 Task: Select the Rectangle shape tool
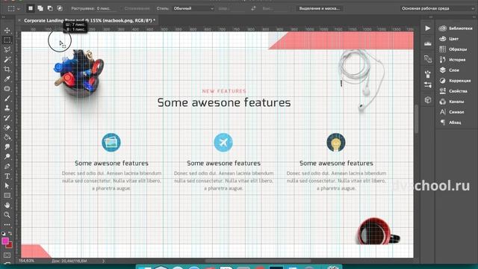pos(7,196)
